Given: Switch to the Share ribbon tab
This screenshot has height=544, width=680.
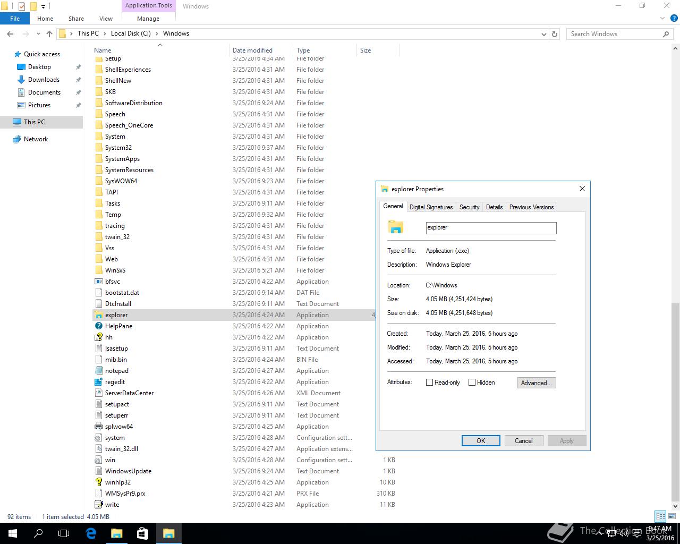Looking at the screenshot, I should 76,19.
